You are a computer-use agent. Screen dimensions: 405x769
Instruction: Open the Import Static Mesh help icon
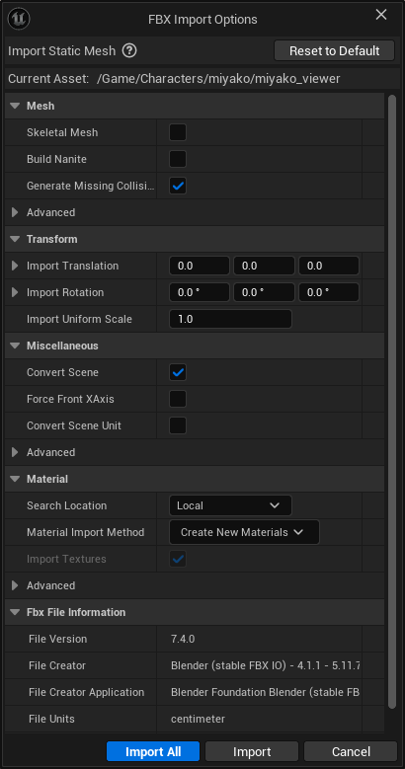129,50
